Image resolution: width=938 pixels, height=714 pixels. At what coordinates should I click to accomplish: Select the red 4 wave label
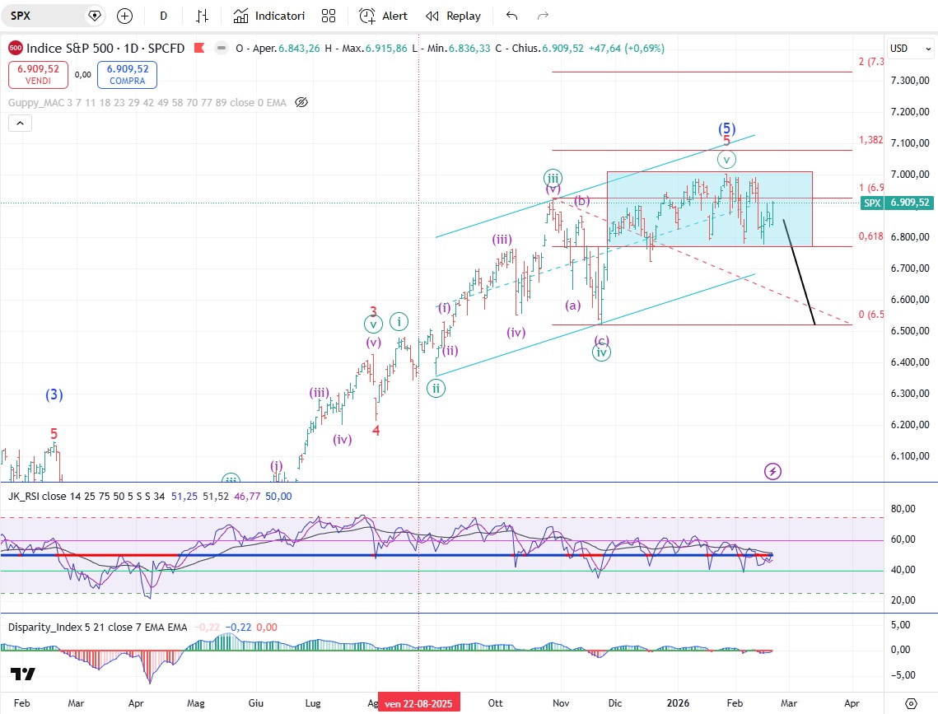[376, 431]
